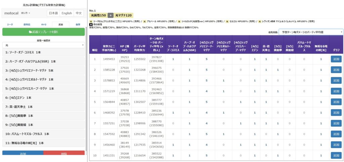This screenshot has height=162, width=344.
Task: Open the 属性一括変更 element dropdown
Action: tap(43, 45)
